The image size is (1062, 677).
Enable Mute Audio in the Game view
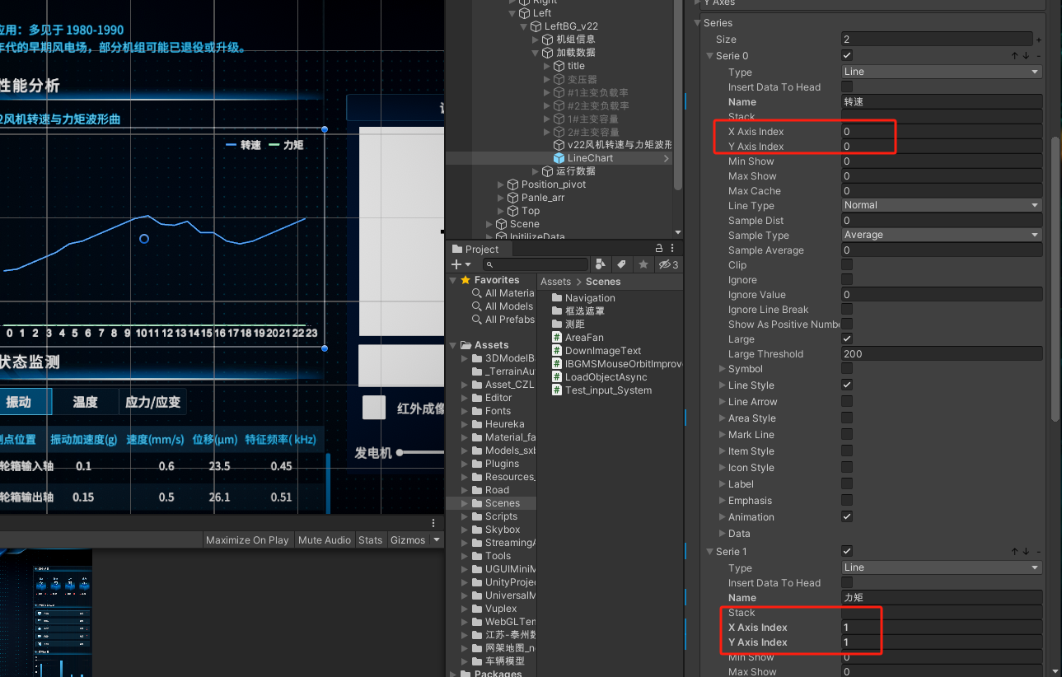point(324,539)
